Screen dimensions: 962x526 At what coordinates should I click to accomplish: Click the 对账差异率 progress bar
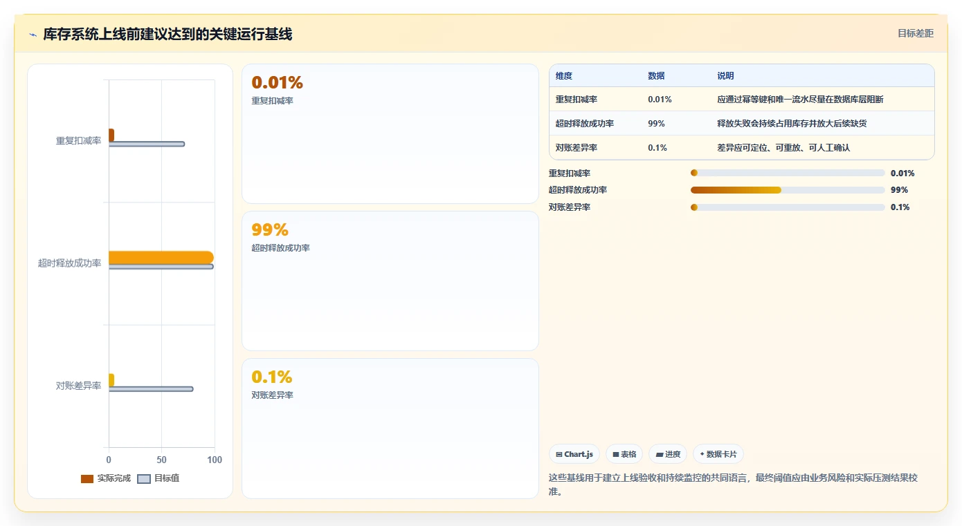788,207
